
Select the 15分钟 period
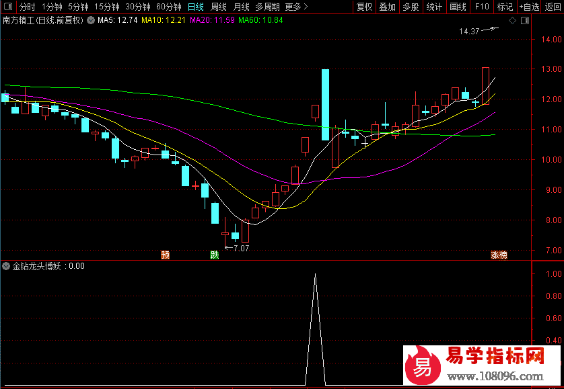[x=106, y=7]
